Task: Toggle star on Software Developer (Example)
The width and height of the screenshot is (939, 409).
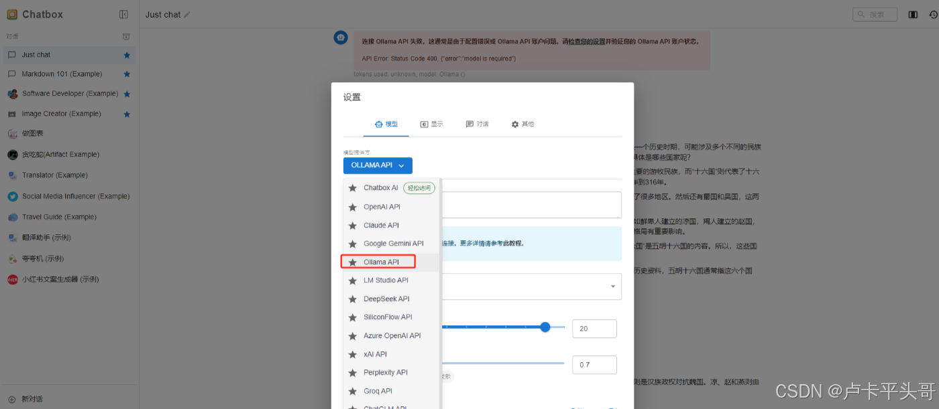Action: [127, 94]
